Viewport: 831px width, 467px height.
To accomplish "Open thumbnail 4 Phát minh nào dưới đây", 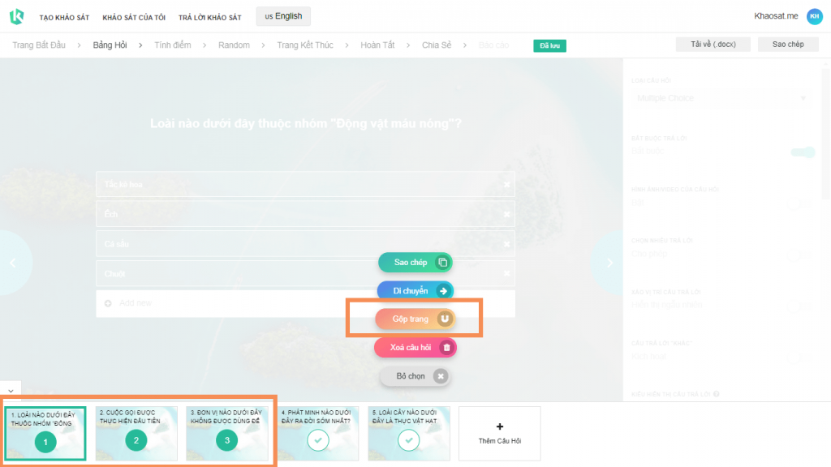I will click(318, 434).
